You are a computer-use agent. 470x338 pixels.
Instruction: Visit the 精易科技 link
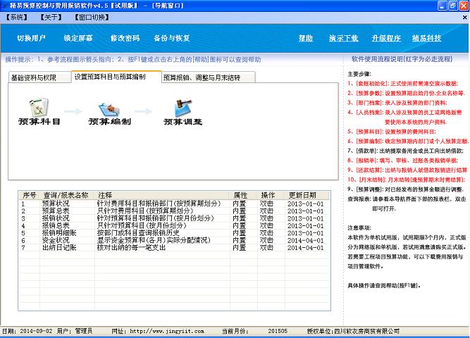point(427,38)
